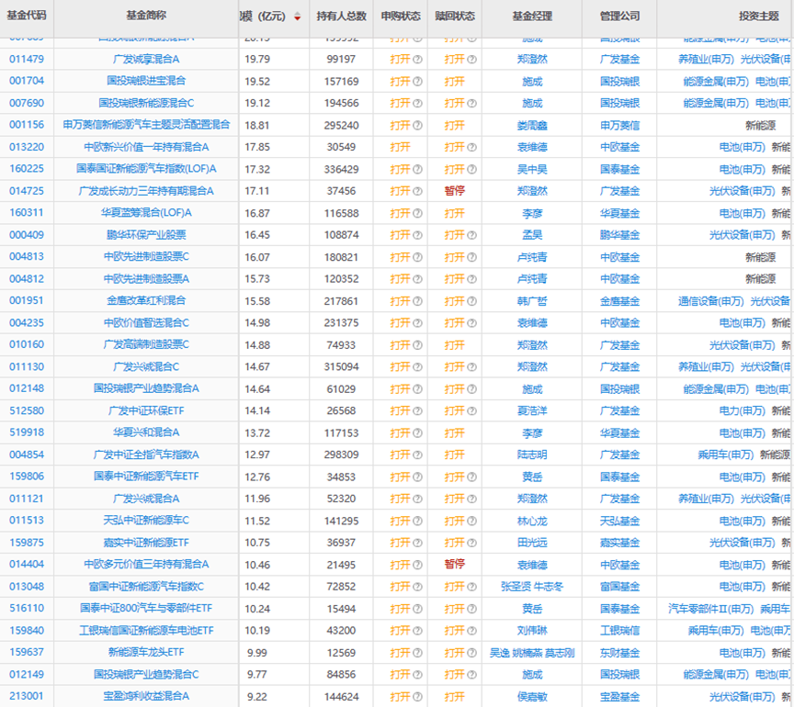Click the 暂停 redemption status in row 014725

(454, 191)
